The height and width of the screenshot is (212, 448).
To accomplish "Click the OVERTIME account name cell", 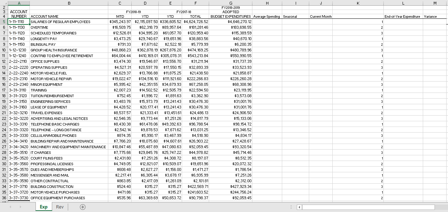I will point(69,27).
